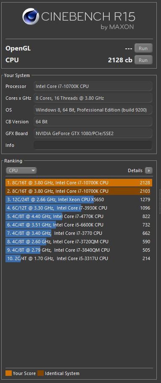This screenshot has width=161, height=383.
Task: Click the OS field showing Windows 8
Action: pos(93,110)
